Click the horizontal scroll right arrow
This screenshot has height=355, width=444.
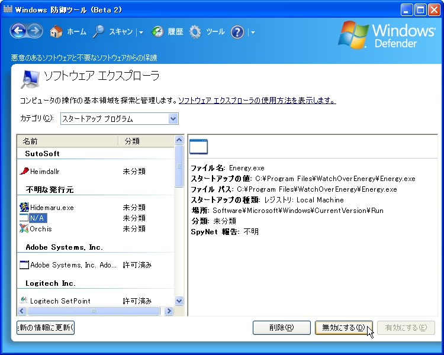click(x=169, y=311)
